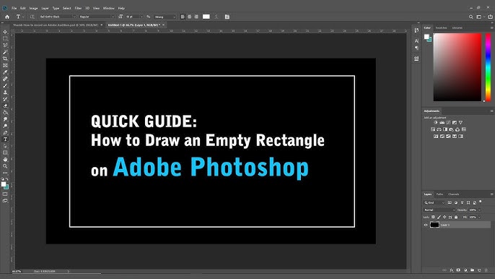Select the Rectangular Marquee tool

point(5,38)
